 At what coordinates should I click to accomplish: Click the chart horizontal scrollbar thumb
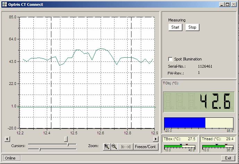[x=66, y=139]
